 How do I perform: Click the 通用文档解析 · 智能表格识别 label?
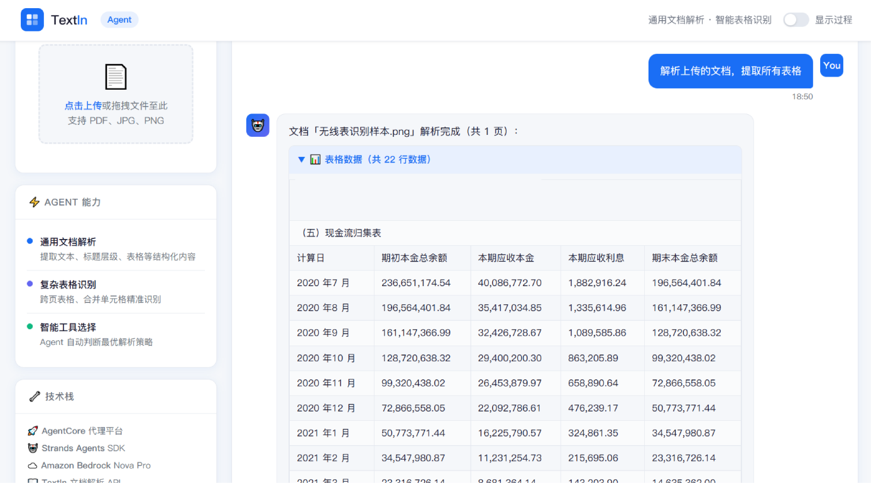pos(709,19)
